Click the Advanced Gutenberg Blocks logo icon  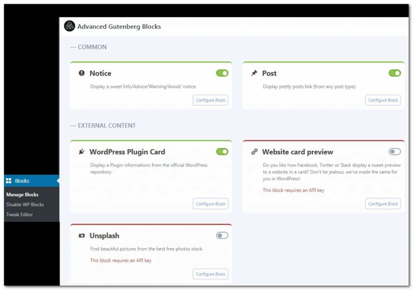click(x=69, y=26)
